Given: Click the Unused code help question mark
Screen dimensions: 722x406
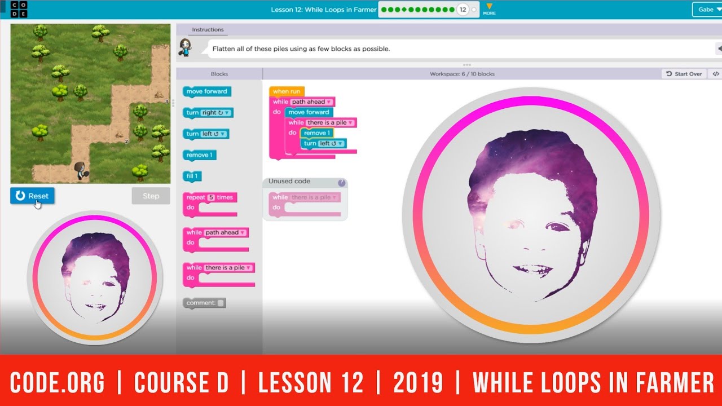Looking at the screenshot, I should [341, 183].
